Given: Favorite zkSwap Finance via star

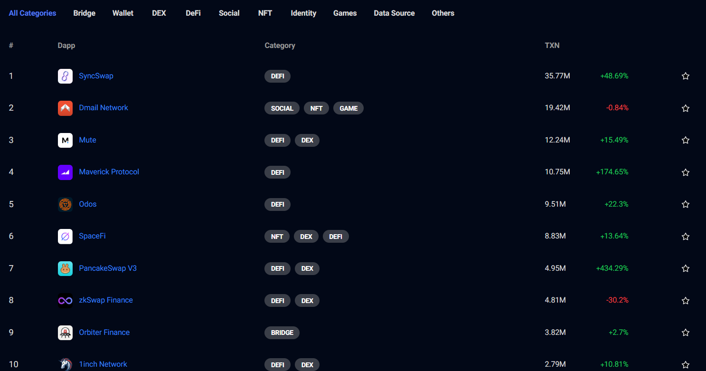Looking at the screenshot, I should click(685, 301).
